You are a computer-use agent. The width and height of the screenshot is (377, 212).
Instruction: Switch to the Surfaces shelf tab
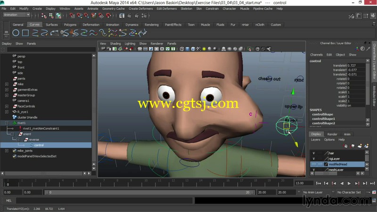coord(52,24)
